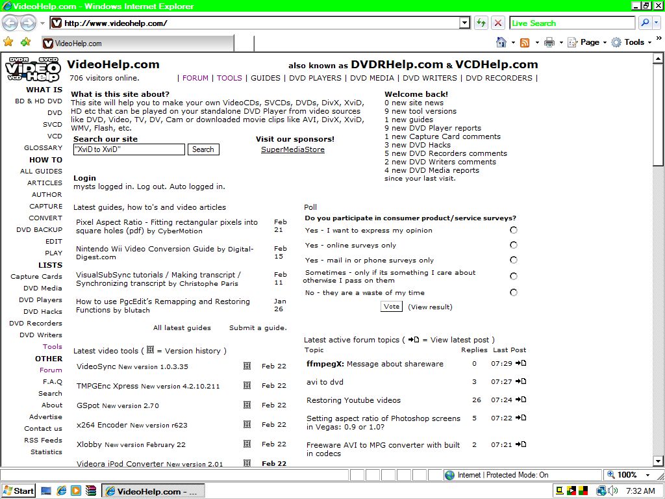Open version history icon for Xlobby

coord(247,444)
